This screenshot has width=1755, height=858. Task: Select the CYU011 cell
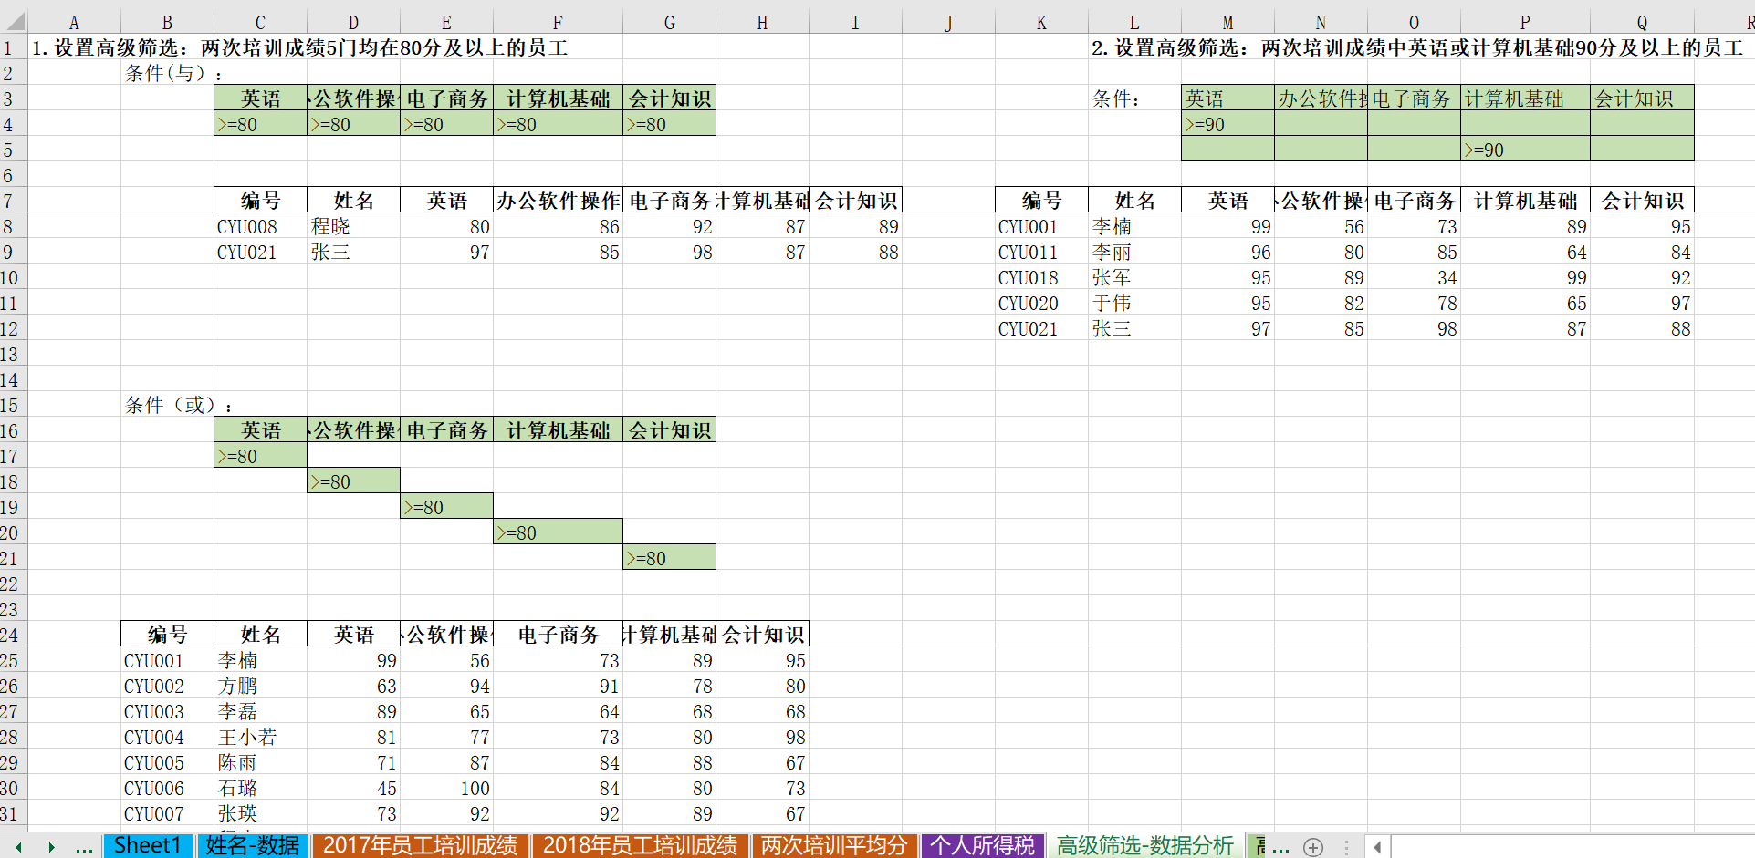tap(1041, 252)
